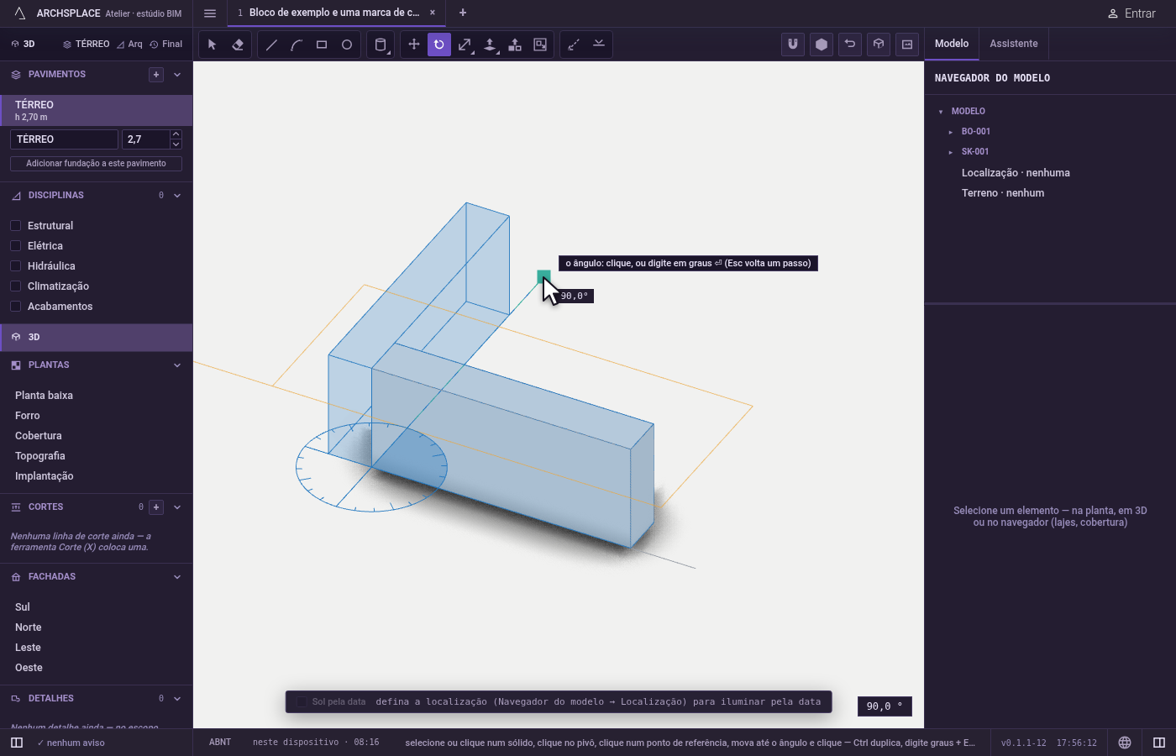The width and height of the screenshot is (1176, 756).
Task: Expand the SK-001 tree node
Action: [x=951, y=152]
